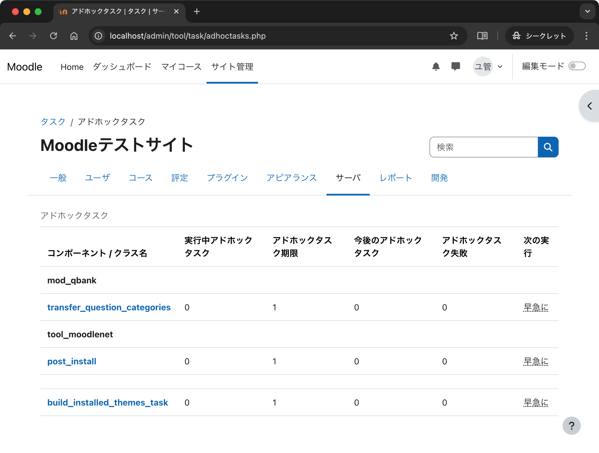This screenshot has width=599, height=453.
Task: Click the タスク breadcrumb link
Action: tap(53, 122)
